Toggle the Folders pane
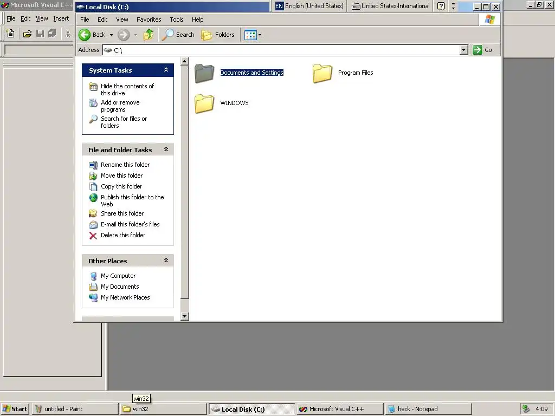The image size is (555, 416). pyautogui.click(x=218, y=35)
